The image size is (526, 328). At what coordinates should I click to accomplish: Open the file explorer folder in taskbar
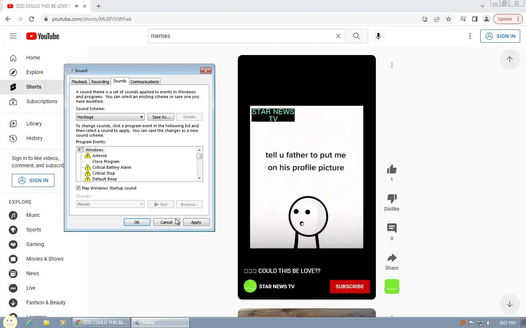(x=46, y=323)
